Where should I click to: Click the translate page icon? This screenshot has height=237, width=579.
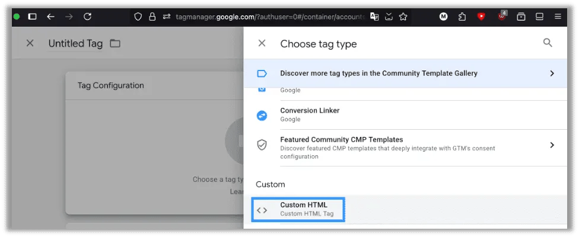pyautogui.click(x=374, y=17)
